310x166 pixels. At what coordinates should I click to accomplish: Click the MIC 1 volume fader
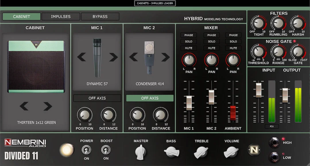point(189,103)
